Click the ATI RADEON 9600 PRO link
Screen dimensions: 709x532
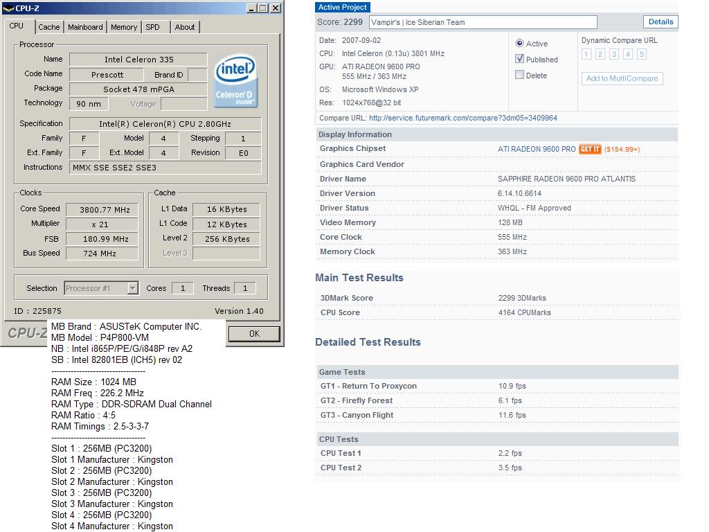[x=537, y=150]
